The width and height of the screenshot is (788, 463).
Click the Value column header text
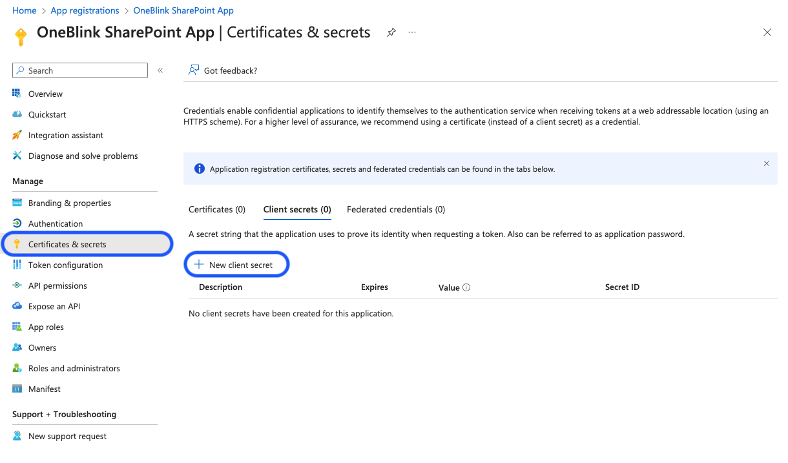[449, 287]
